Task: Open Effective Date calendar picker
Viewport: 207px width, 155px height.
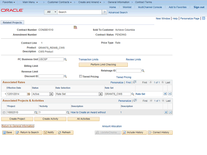Action: [29, 94]
